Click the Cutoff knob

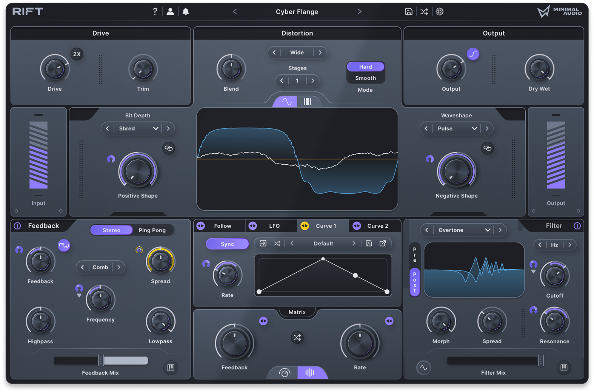click(555, 276)
